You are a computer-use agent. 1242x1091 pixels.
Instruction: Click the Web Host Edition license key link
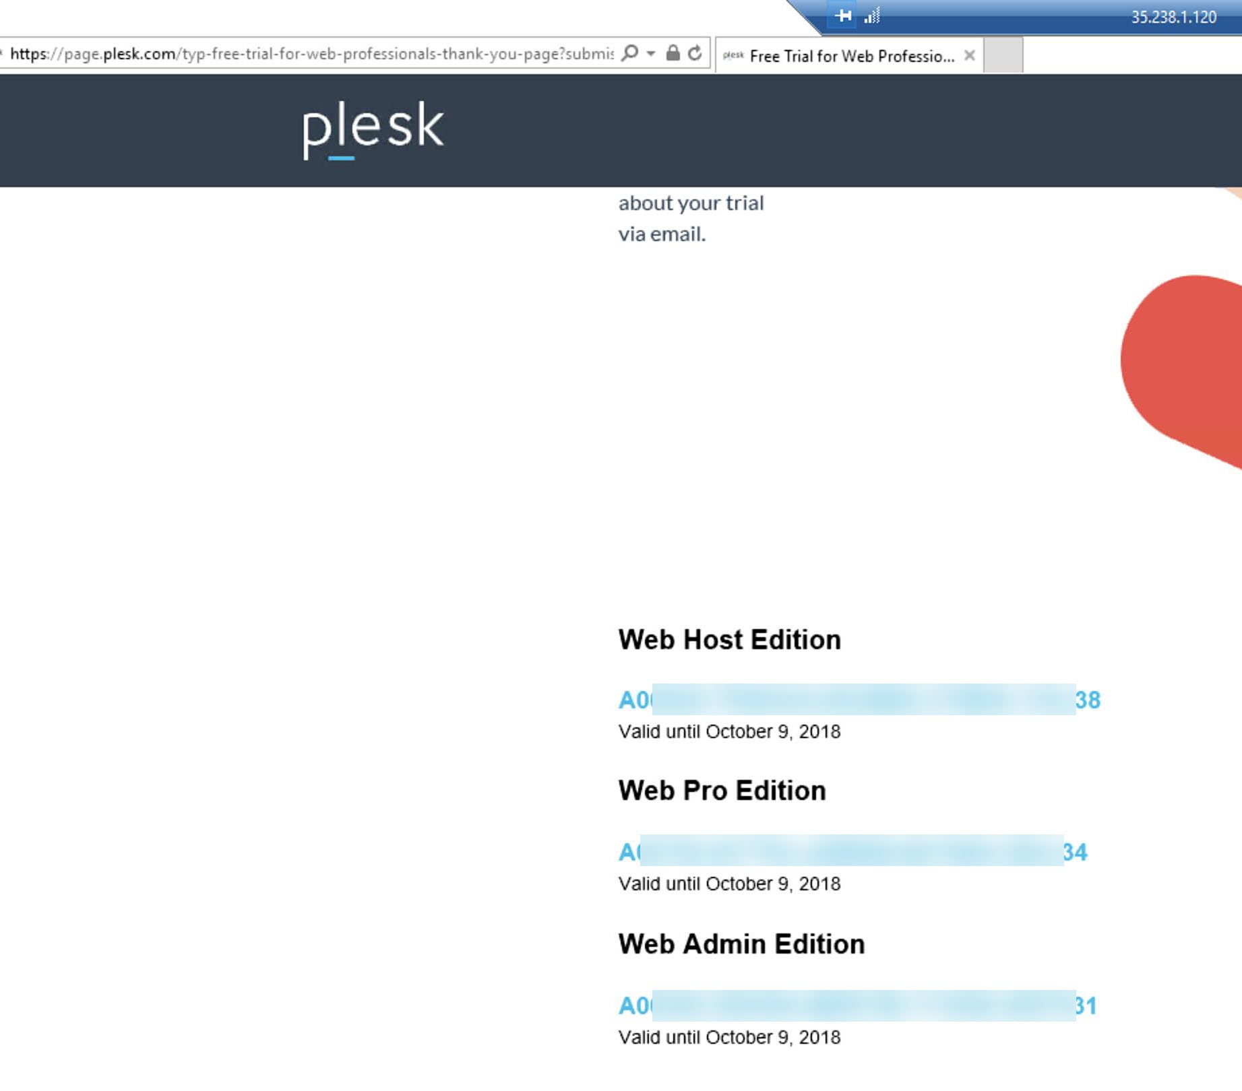click(x=859, y=700)
